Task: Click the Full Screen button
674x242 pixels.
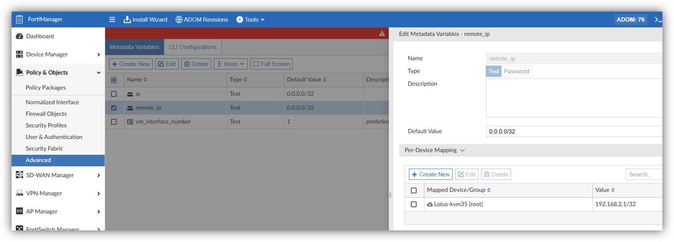Action: 271,64
